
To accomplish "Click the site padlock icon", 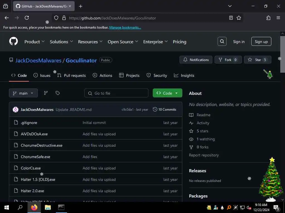I will (x=64, y=18).
